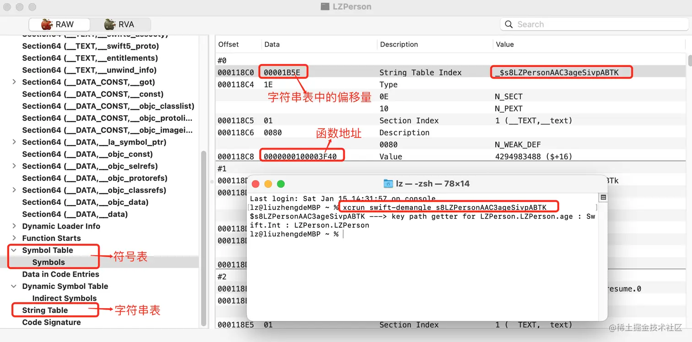
Task: Click the #0 symbol entry header
Action: [x=222, y=60]
